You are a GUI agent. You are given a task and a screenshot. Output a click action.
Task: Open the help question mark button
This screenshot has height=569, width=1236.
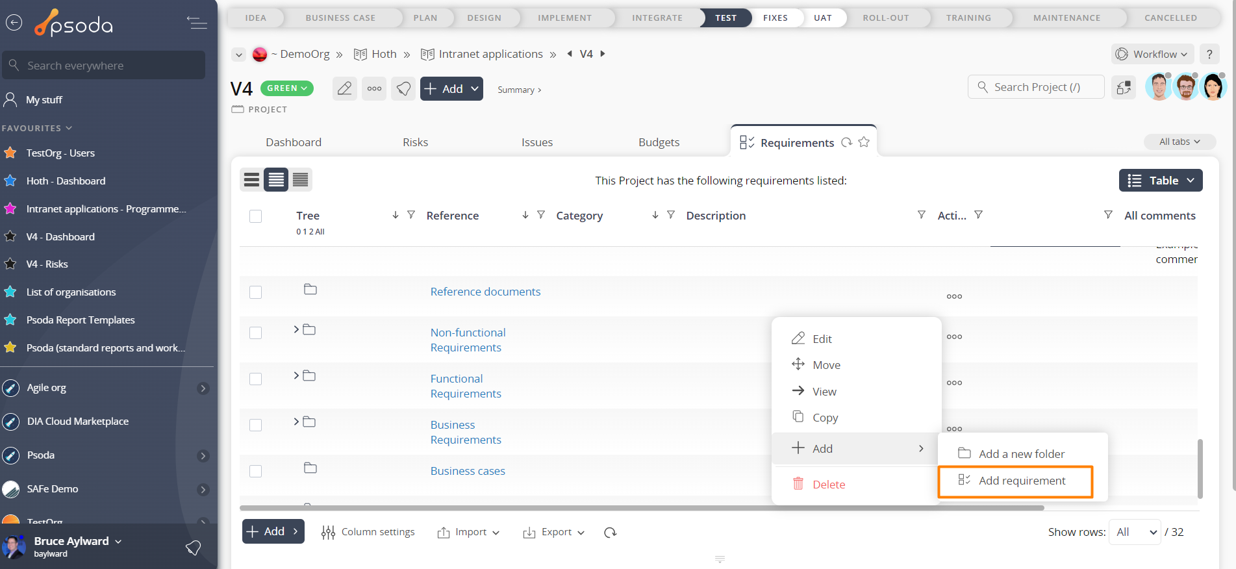[x=1209, y=55]
